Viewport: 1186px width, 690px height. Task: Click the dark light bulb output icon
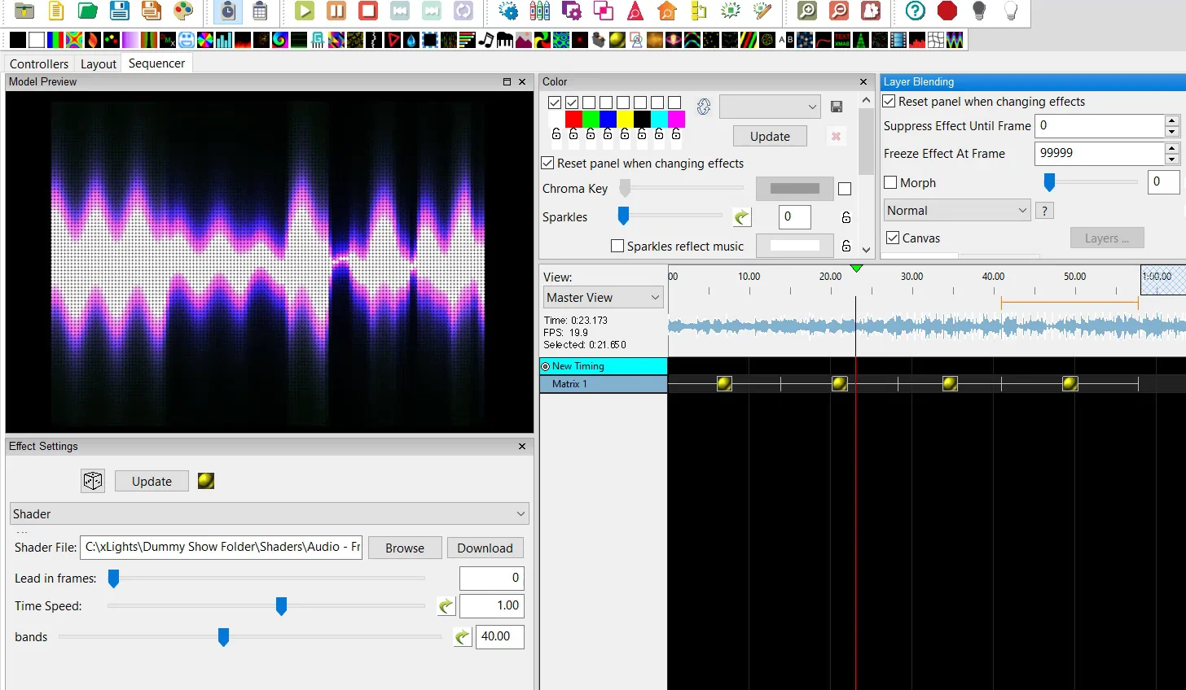coord(979,11)
